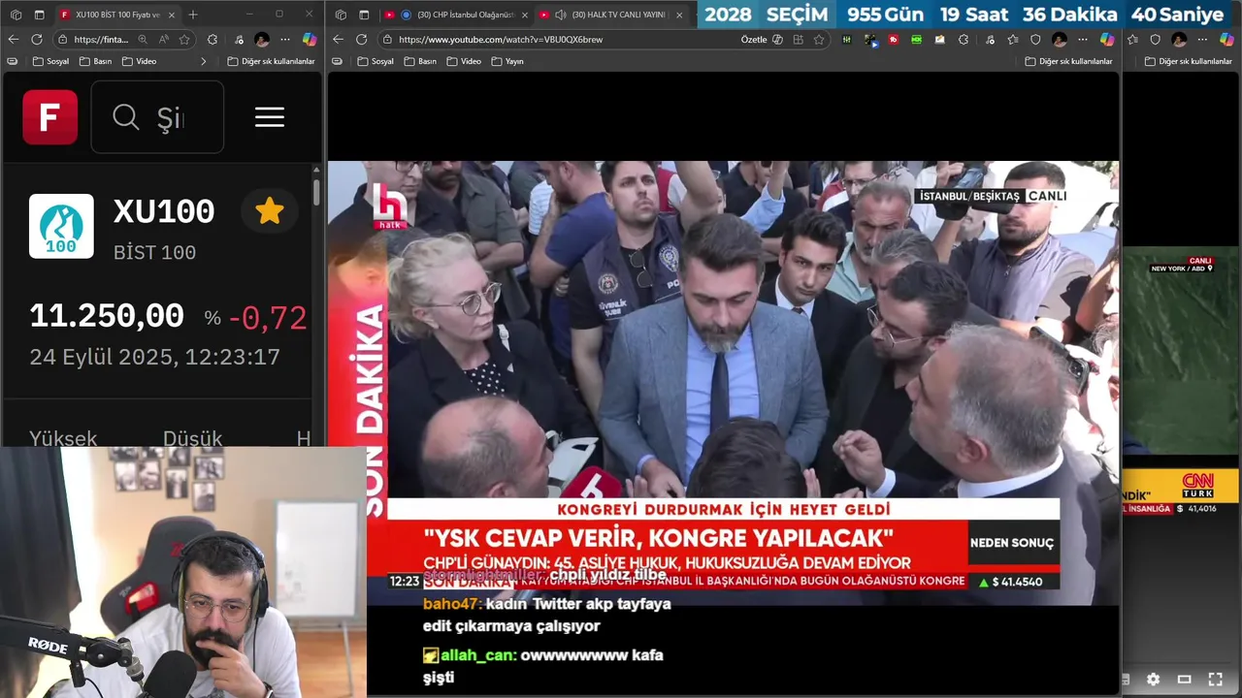The width and height of the screenshot is (1242, 698).
Task: Open Read aloud in Fintables window
Action: (x=163, y=40)
